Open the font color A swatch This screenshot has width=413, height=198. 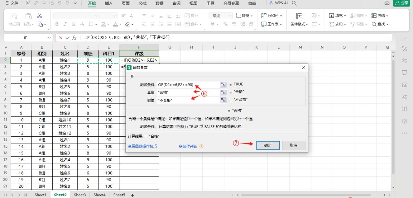(x=116, y=24)
